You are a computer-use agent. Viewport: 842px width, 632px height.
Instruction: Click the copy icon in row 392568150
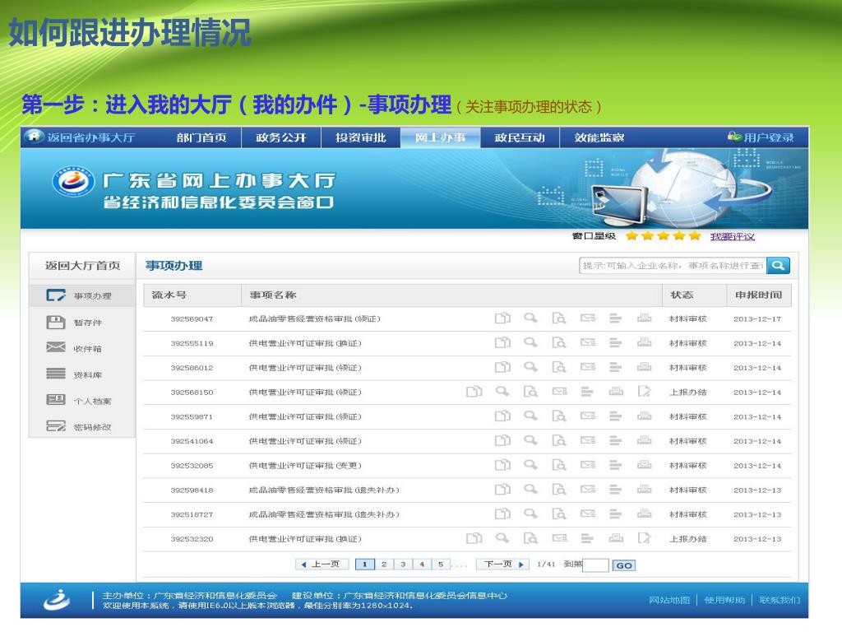(x=474, y=391)
